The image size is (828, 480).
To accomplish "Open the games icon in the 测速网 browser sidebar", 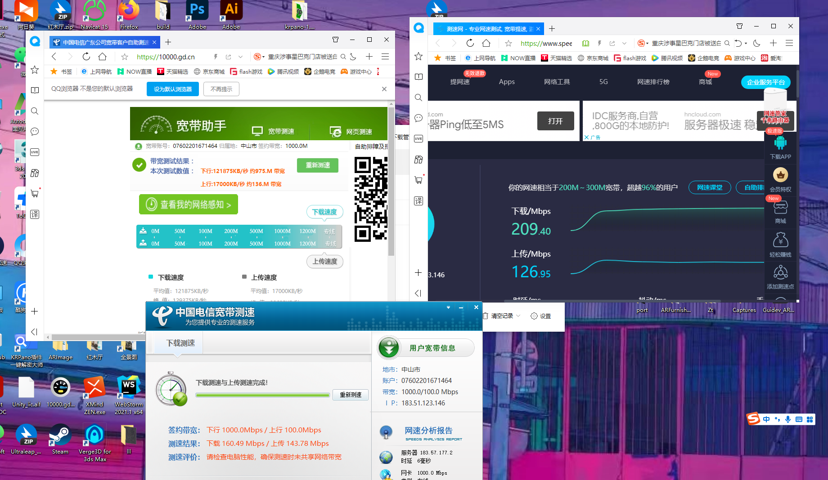I will tap(418, 160).
